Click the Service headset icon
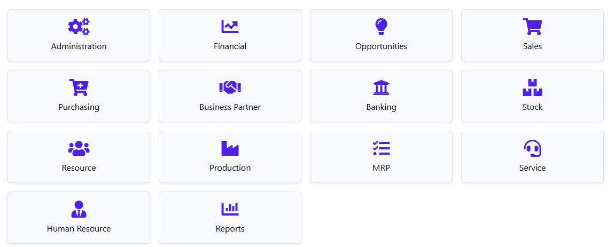The image size is (615, 247). point(532,148)
